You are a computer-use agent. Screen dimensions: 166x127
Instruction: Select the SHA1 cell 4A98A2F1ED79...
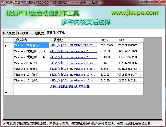(x=131, y=51)
